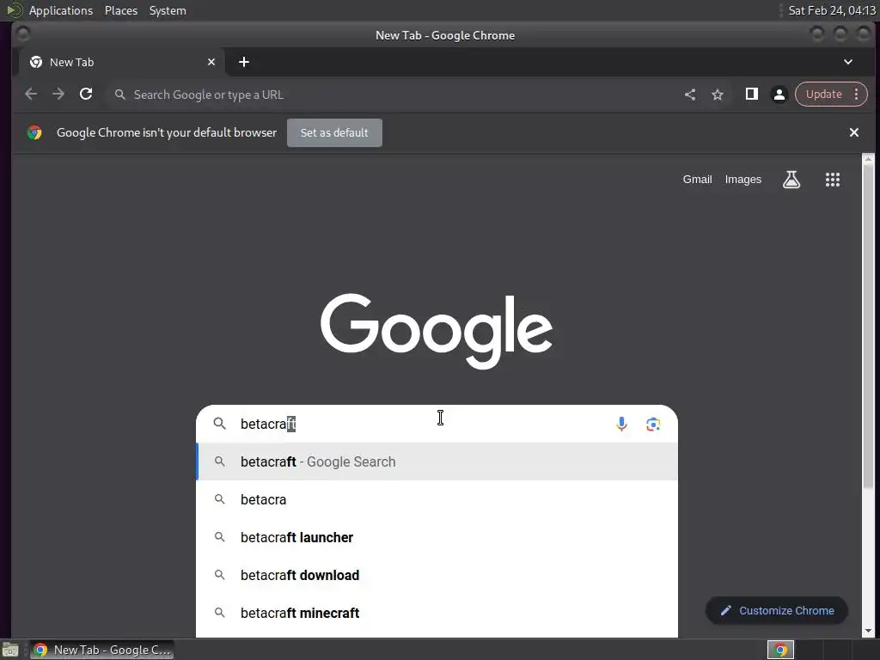Click Set as default button

pos(334,133)
